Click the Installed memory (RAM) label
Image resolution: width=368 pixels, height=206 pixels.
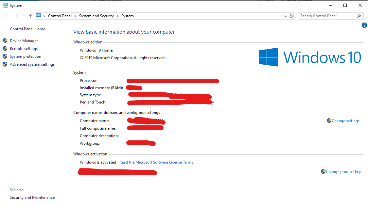click(x=101, y=88)
